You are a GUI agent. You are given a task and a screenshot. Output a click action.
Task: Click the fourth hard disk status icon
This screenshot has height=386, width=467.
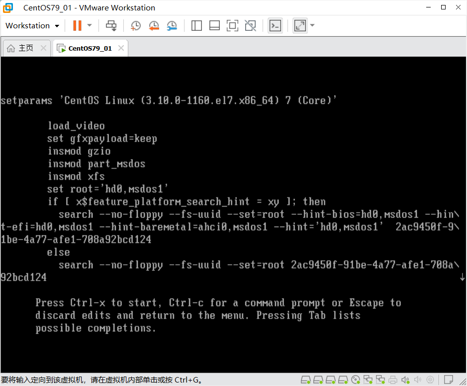(x=343, y=380)
